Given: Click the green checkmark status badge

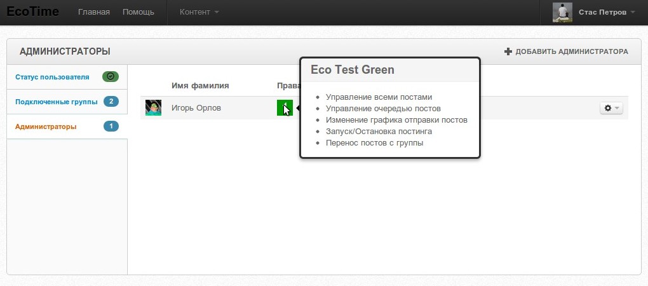Looking at the screenshot, I should point(111,77).
